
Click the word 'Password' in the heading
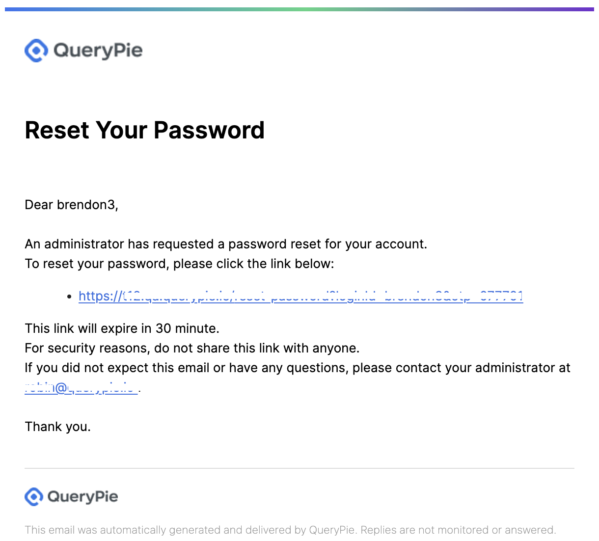(209, 130)
